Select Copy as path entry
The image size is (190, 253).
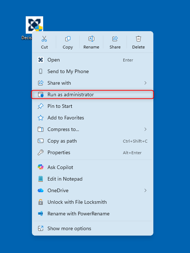point(92,141)
